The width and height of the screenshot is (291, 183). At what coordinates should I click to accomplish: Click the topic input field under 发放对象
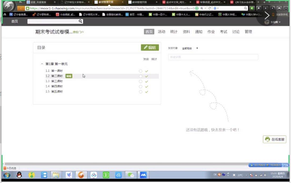click(213, 57)
